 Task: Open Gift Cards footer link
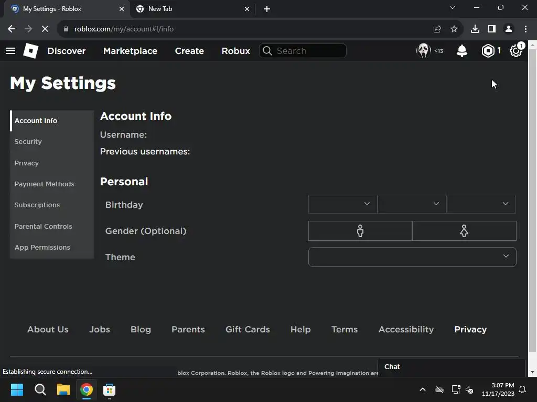[248, 329]
